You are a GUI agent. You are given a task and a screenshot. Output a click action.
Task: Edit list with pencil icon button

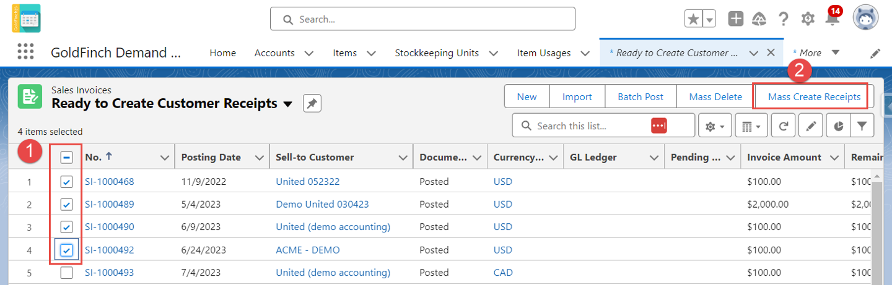[810, 125]
